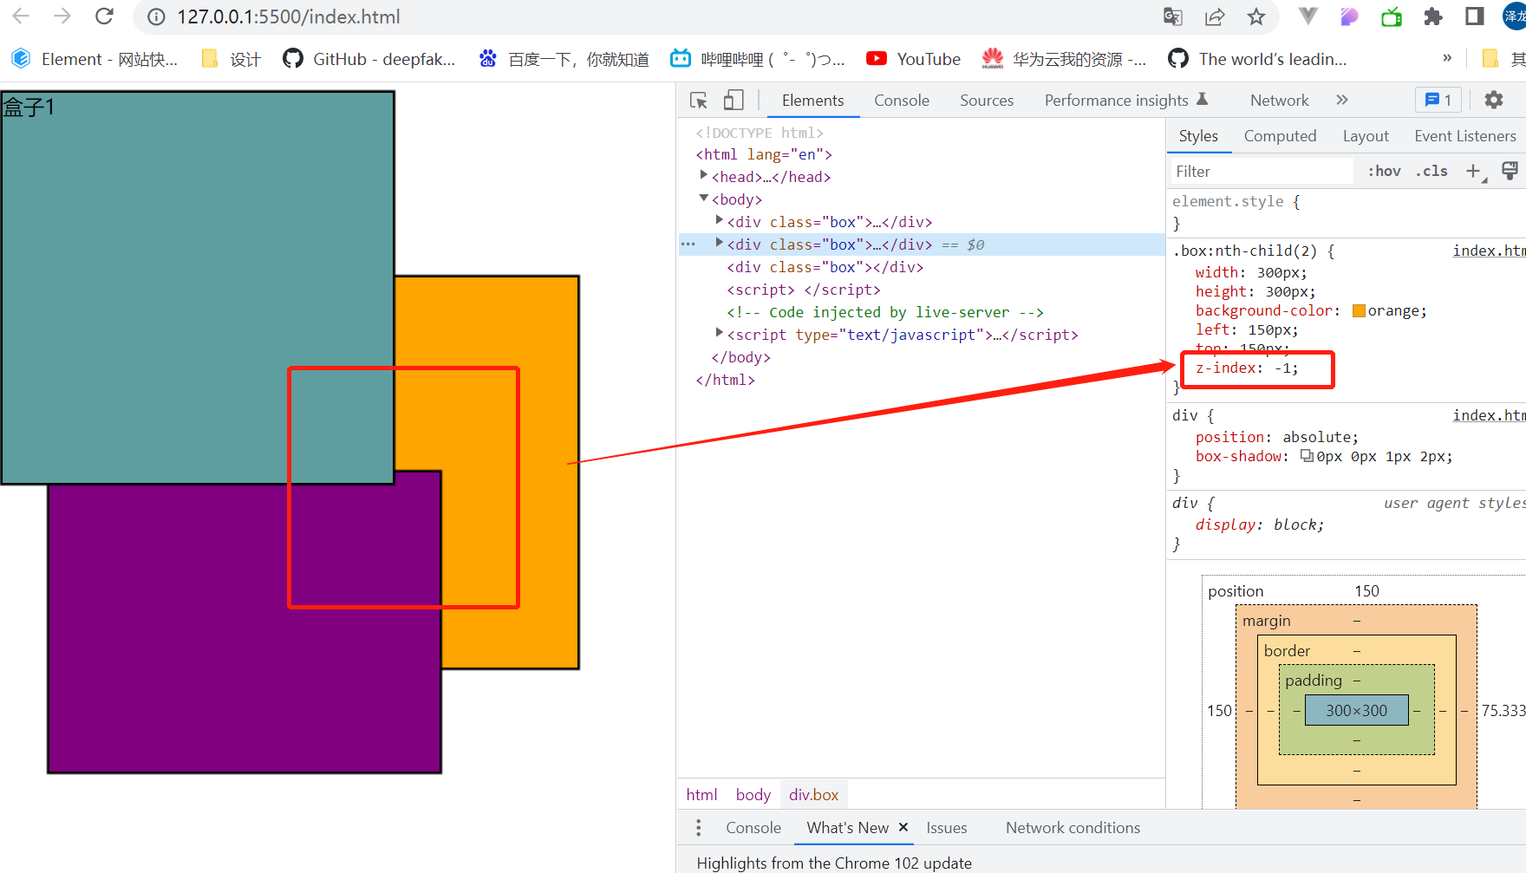The width and height of the screenshot is (1526, 873).
Task: Open the translate page icon
Action: [x=1173, y=16]
